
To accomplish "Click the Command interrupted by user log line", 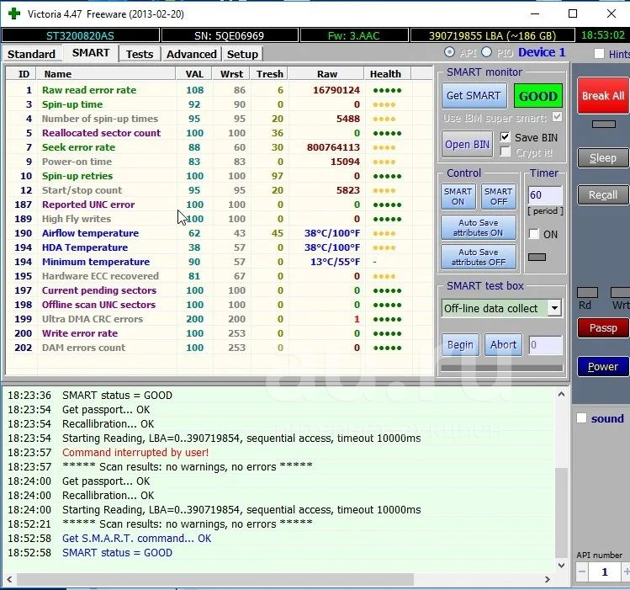I will pos(135,453).
